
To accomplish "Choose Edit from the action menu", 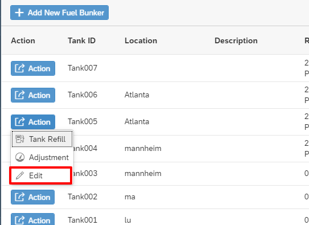I will tap(40, 175).
